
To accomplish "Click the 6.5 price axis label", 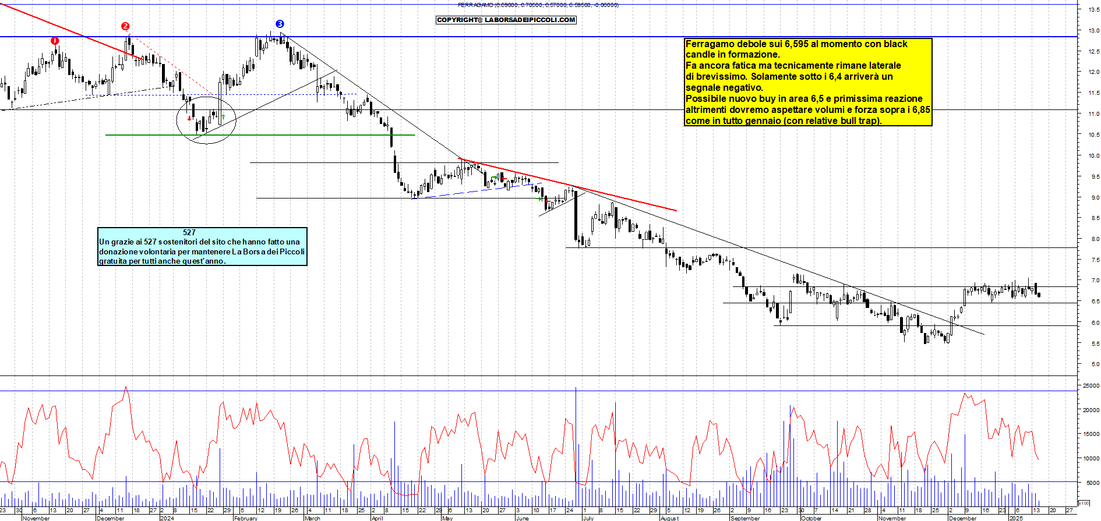I will pos(1095,301).
